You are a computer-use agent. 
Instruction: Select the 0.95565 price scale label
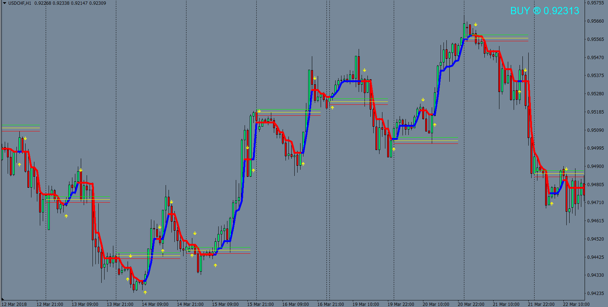tap(596, 39)
